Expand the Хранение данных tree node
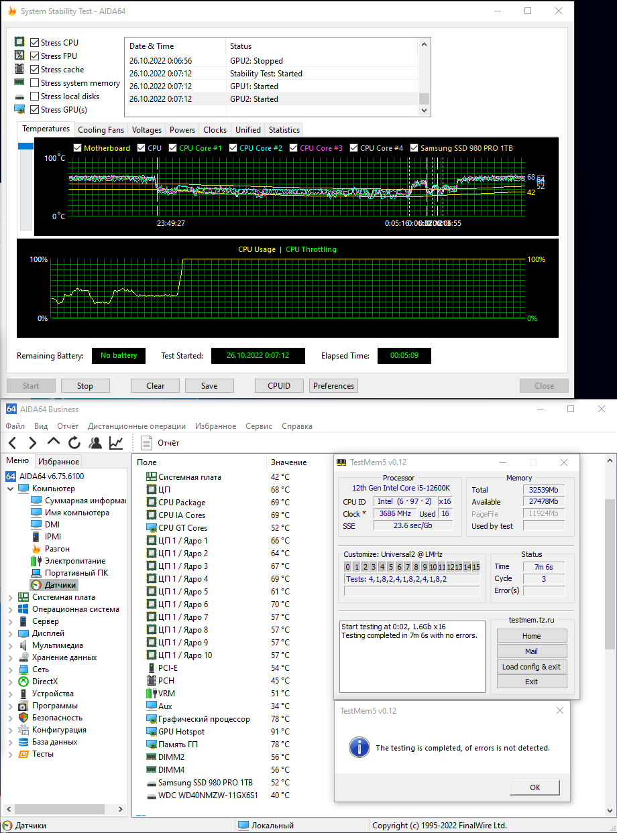 pyautogui.click(x=11, y=657)
